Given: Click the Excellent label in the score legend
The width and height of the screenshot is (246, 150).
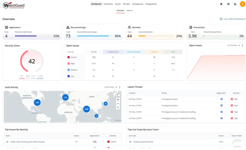Looking at the screenshot, I should pyautogui.click(x=40, y=78).
